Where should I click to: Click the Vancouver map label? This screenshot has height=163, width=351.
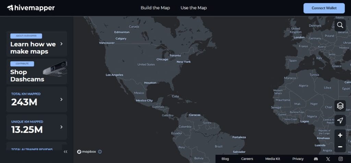107,43
